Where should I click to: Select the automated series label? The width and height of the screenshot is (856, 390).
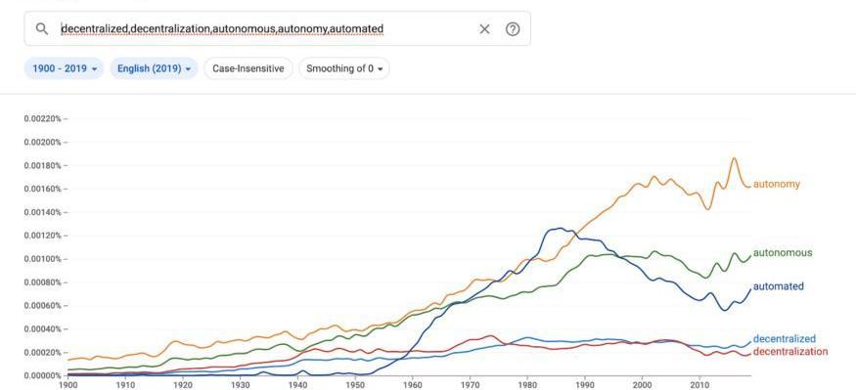tap(778, 285)
